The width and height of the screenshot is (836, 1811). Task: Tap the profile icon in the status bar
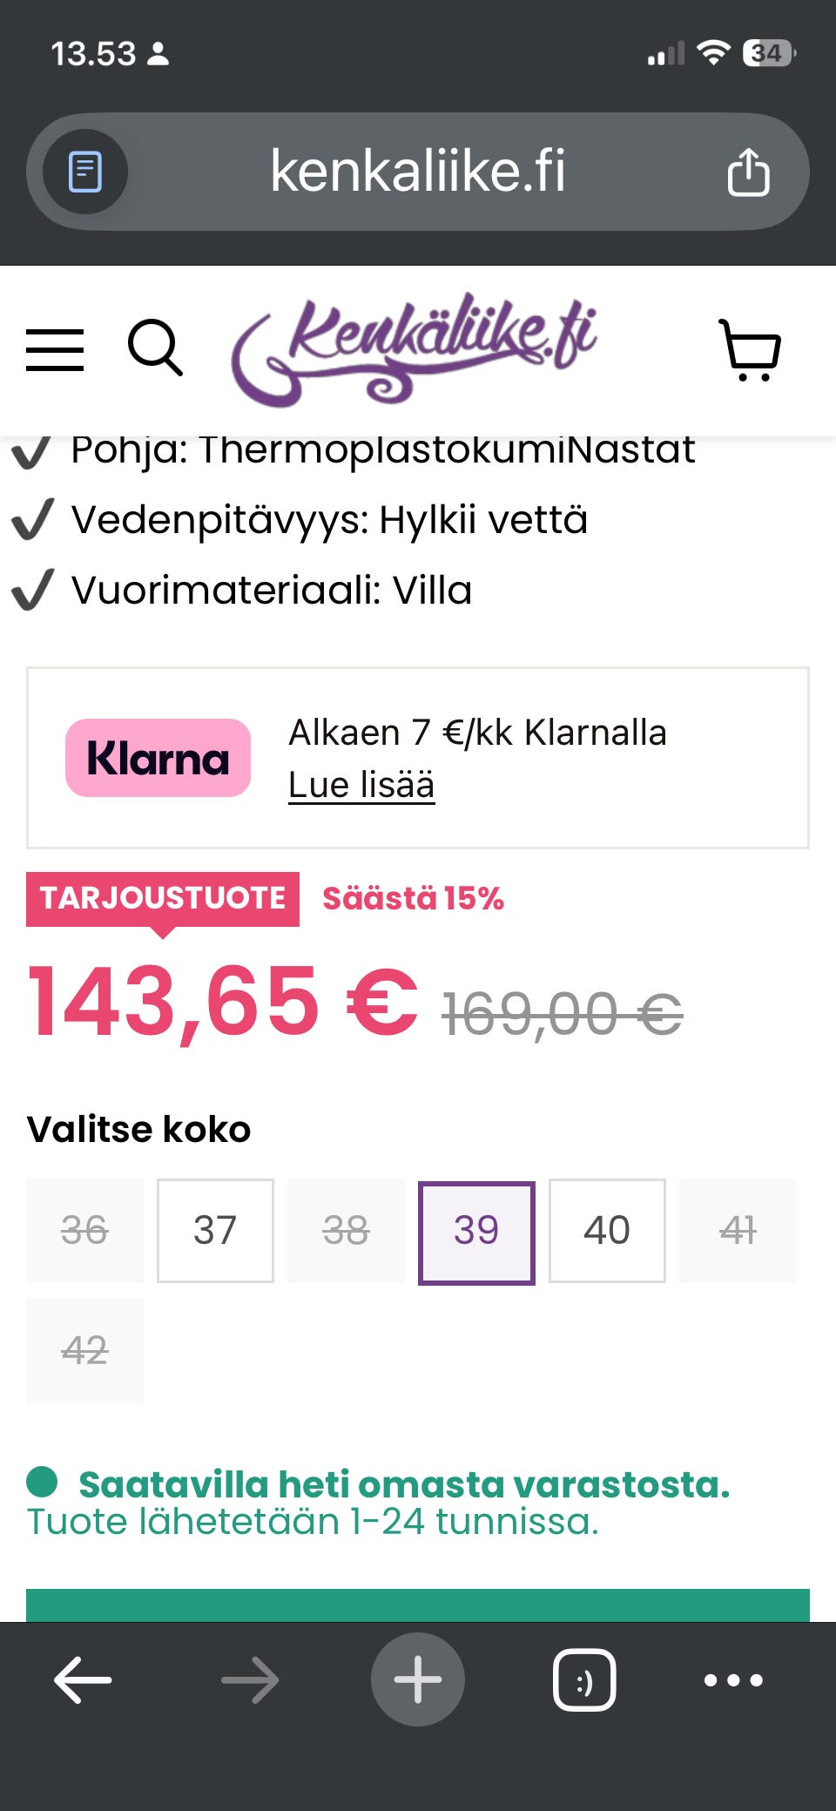tap(157, 55)
